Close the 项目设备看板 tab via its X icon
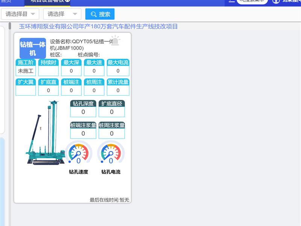The image size is (301, 226). point(67,1)
